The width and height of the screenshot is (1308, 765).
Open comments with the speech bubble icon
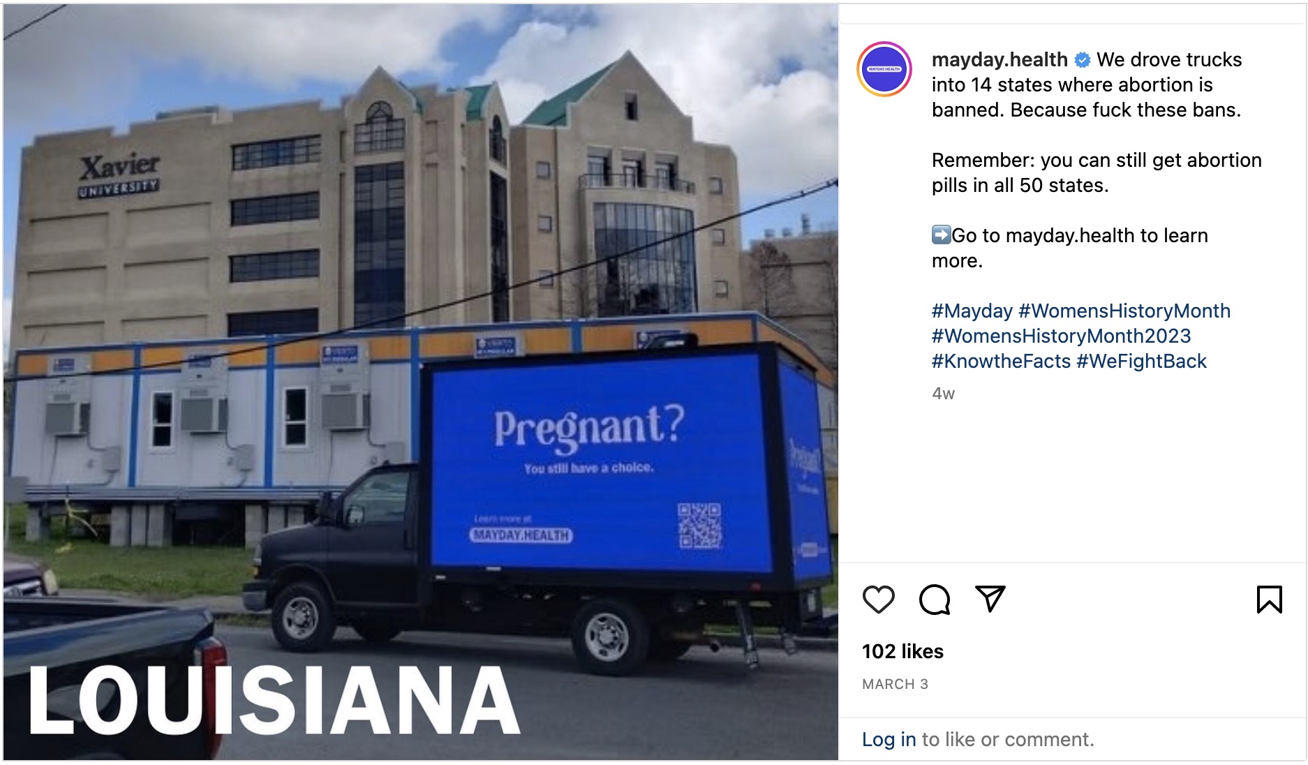click(x=935, y=600)
